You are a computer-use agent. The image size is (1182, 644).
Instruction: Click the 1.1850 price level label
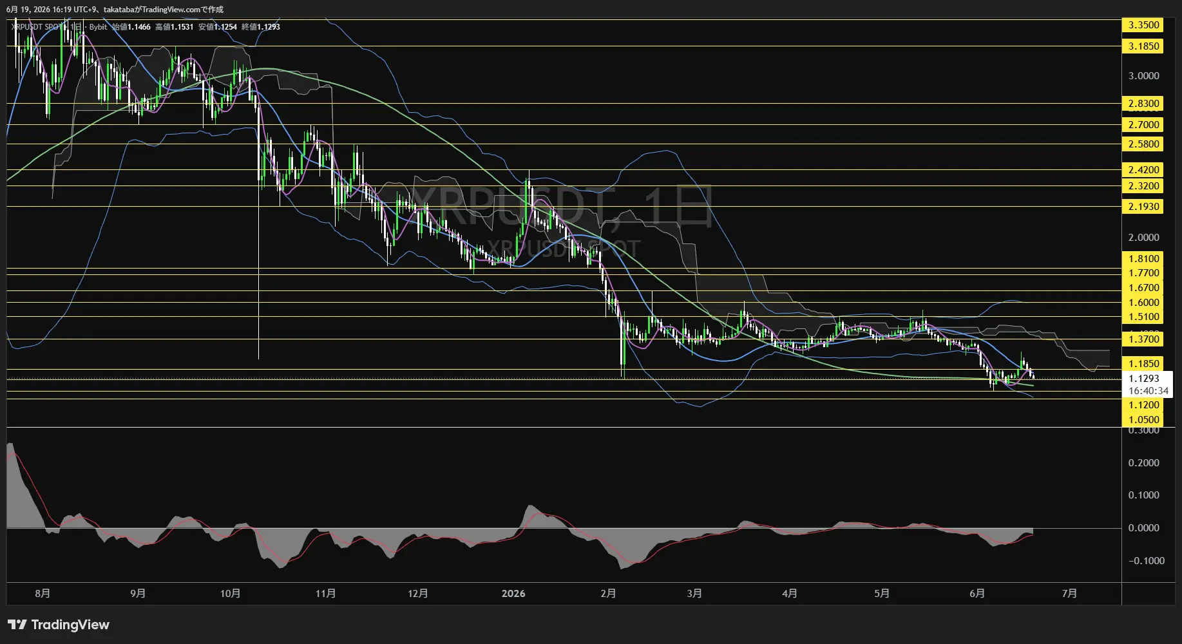tap(1143, 364)
